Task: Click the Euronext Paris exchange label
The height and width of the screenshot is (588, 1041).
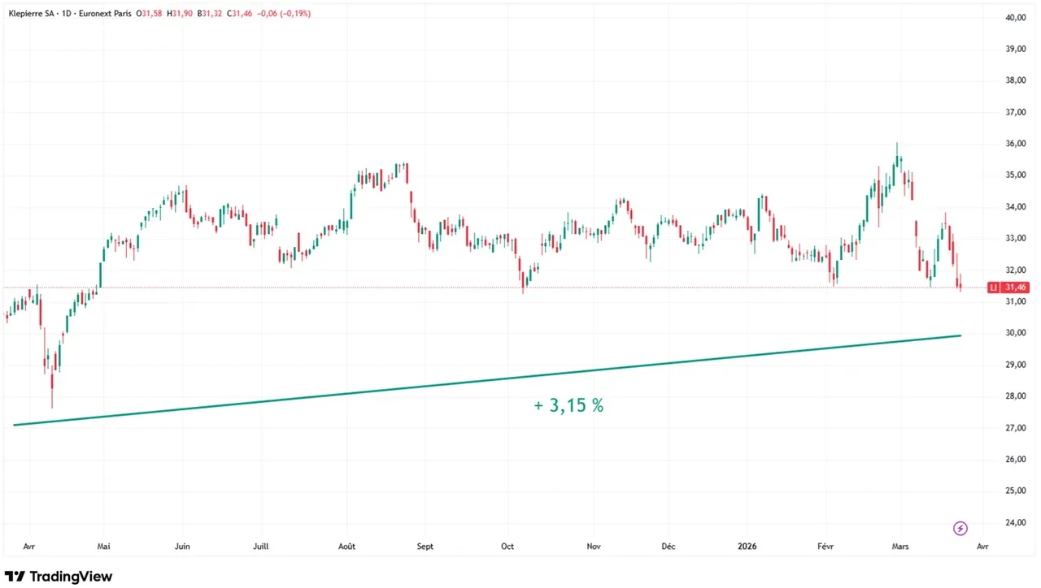Action: point(105,14)
